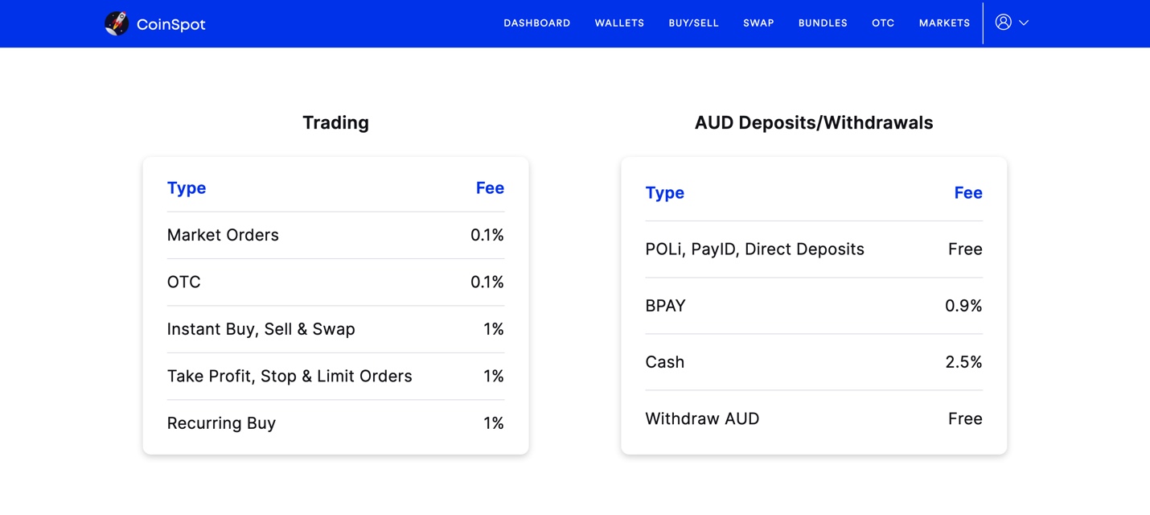The image size is (1150, 515).
Task: Open the user account profile icon
Action: tap(1003, 23)
